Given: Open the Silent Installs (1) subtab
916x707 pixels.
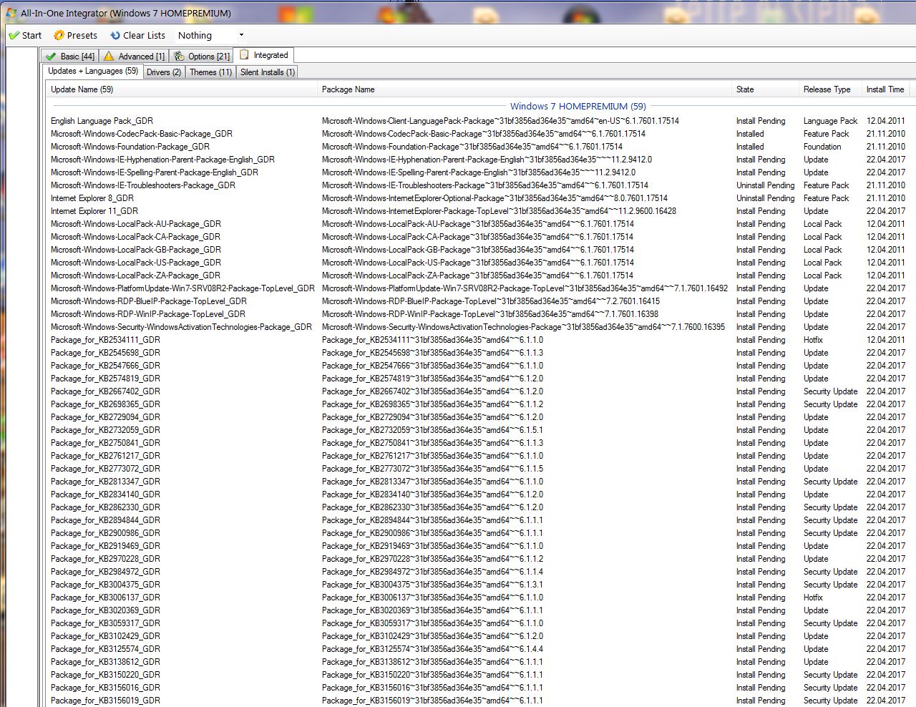Looking at the screenshot, I should click(x=267, y=72).
